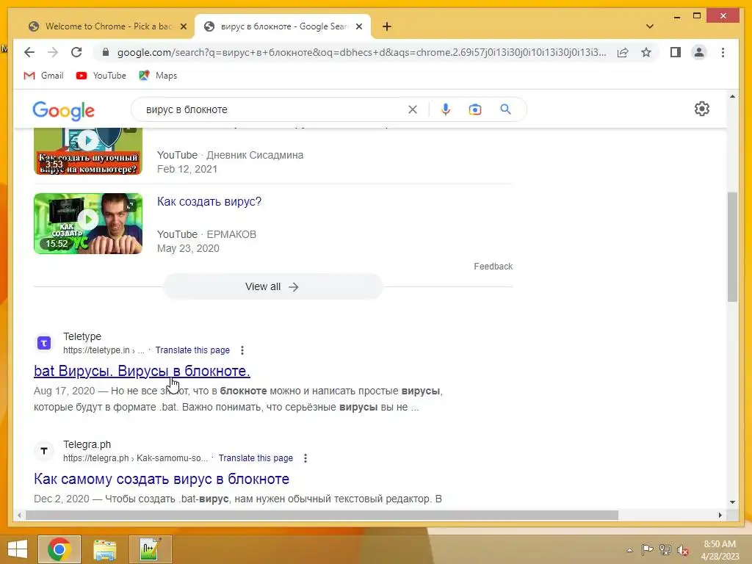Open the Telegra.ph site favicon
Viewport: 752px width, 564px height.
[x=44, y=451]
